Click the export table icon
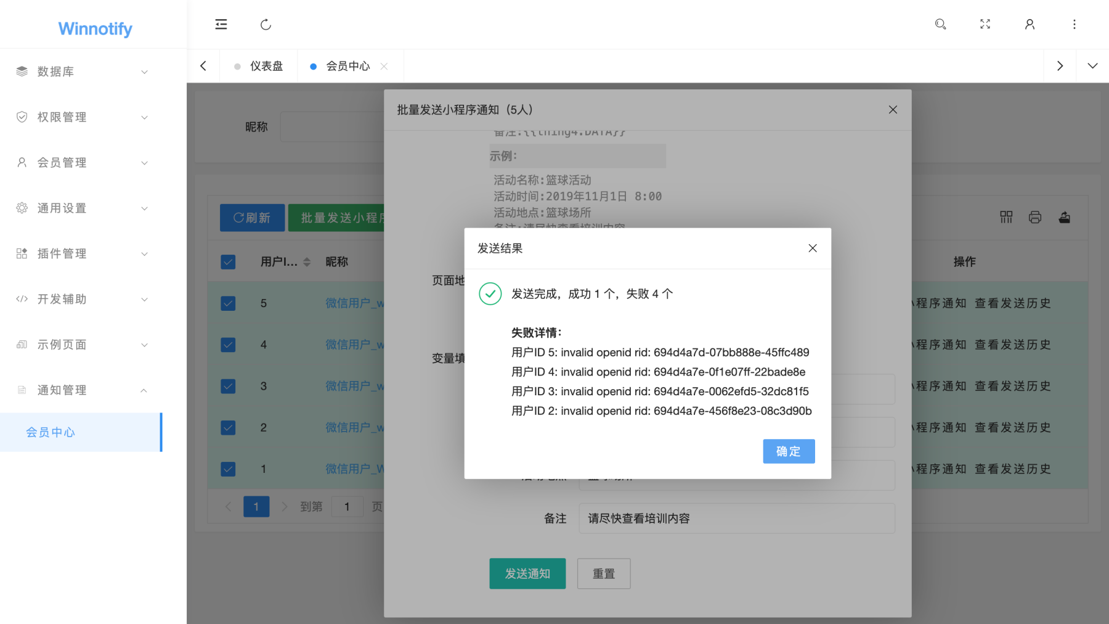1109x624 pixels. (x=1064, y=217)
